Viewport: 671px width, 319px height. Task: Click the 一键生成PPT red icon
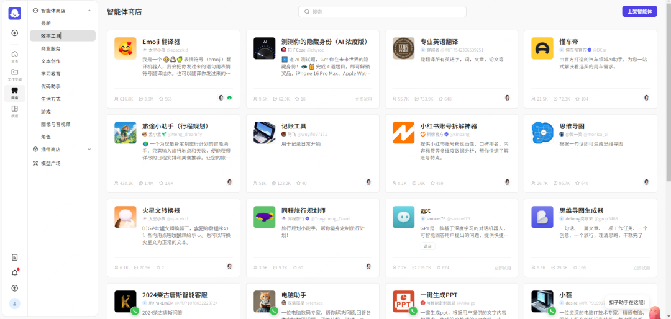click(x=404, y=302)
